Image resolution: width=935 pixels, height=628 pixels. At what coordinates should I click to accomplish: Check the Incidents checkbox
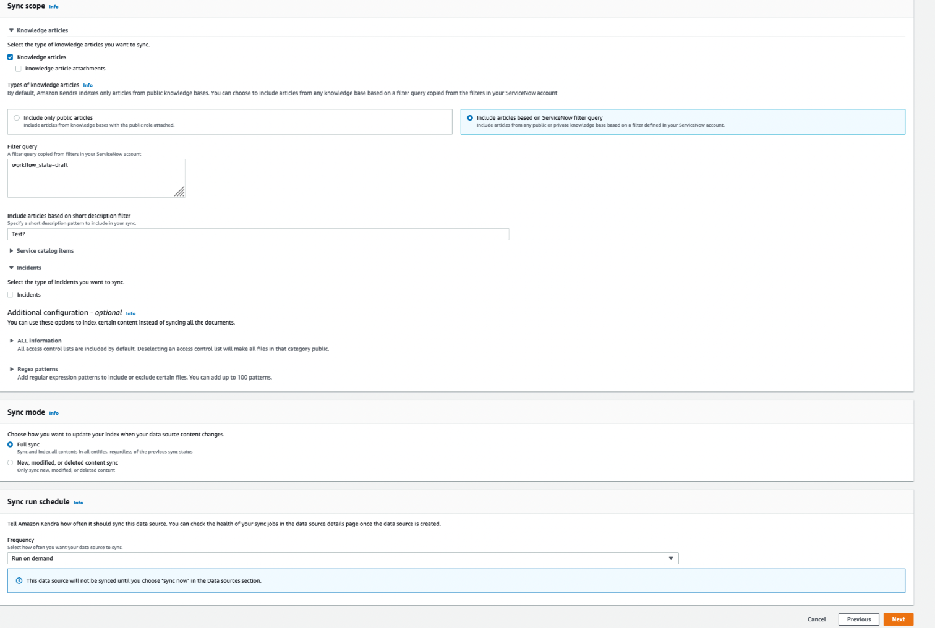click(10, 295)
